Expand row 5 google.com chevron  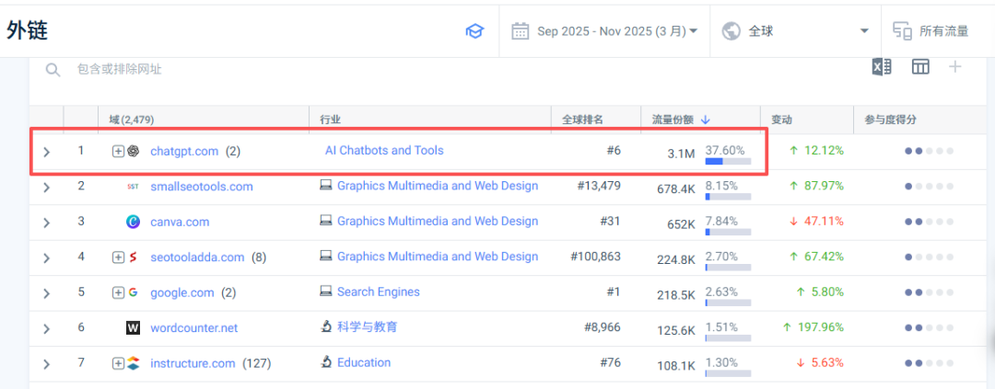46,293
